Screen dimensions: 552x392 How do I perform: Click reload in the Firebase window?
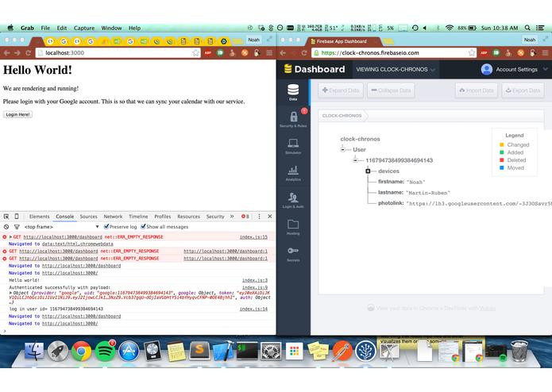point(304,52)
